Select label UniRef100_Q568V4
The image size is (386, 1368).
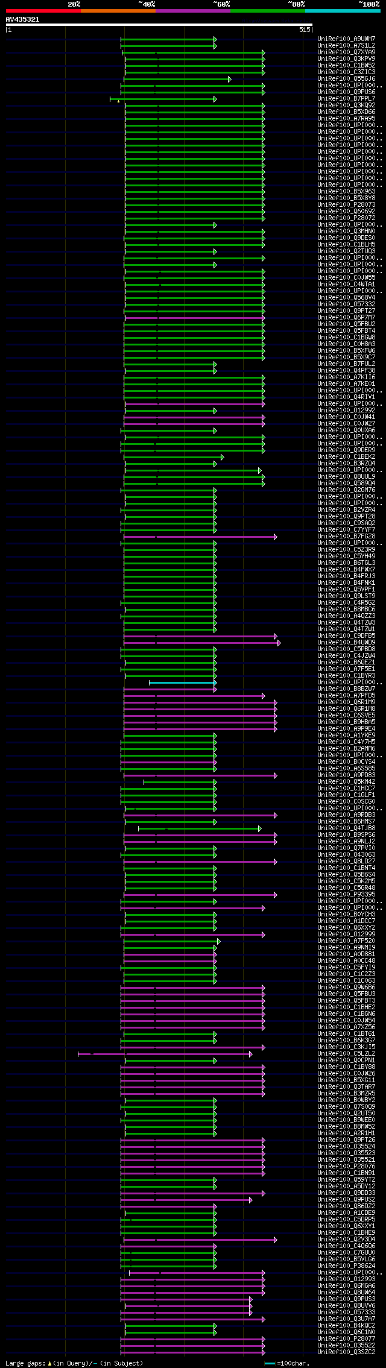(346, 298)
